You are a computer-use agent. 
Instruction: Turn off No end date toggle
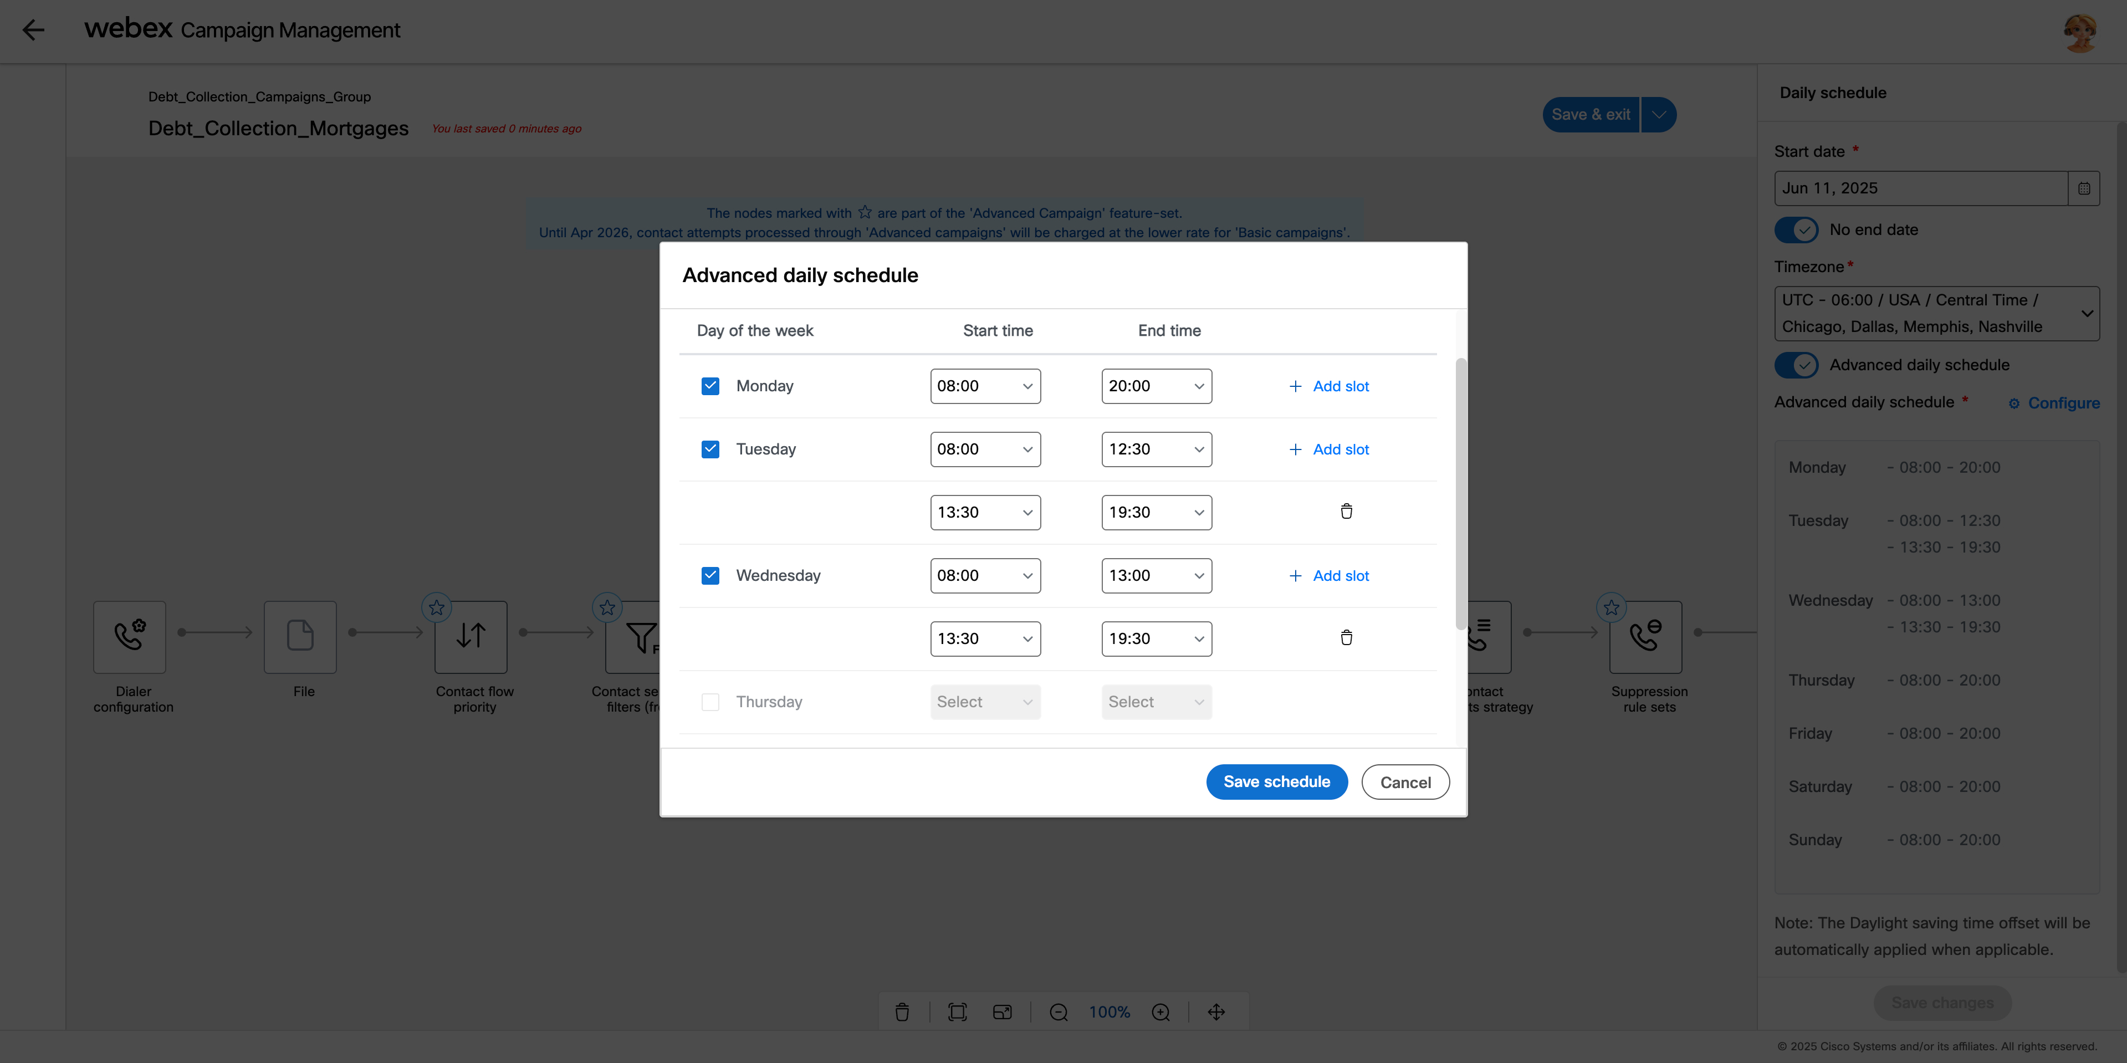pyautogui.click(x=1796, y=229)
